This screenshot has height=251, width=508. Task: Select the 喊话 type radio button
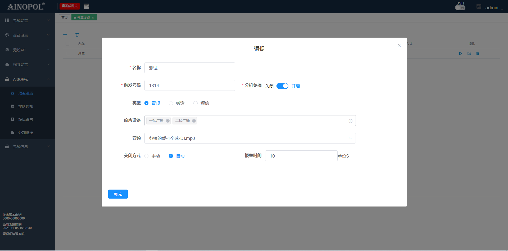pos(171,103)
